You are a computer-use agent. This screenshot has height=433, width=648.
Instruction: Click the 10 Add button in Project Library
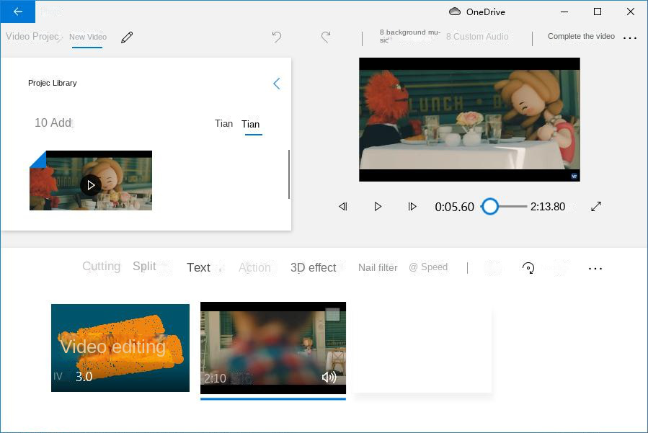tap(53, 122)
